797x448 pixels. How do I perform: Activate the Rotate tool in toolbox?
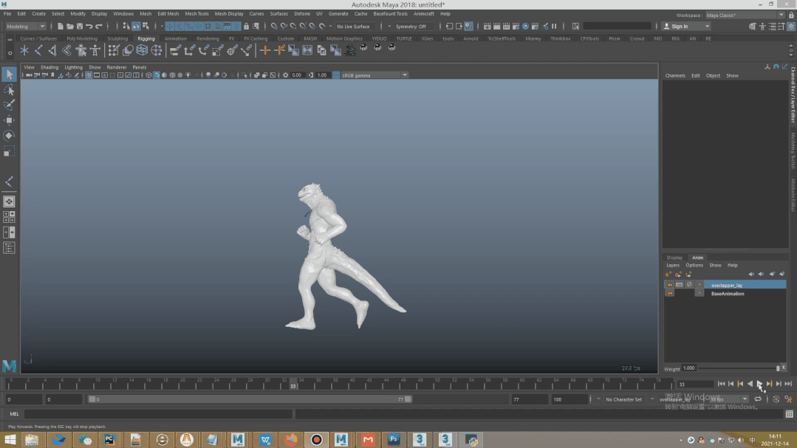(9, 136)
